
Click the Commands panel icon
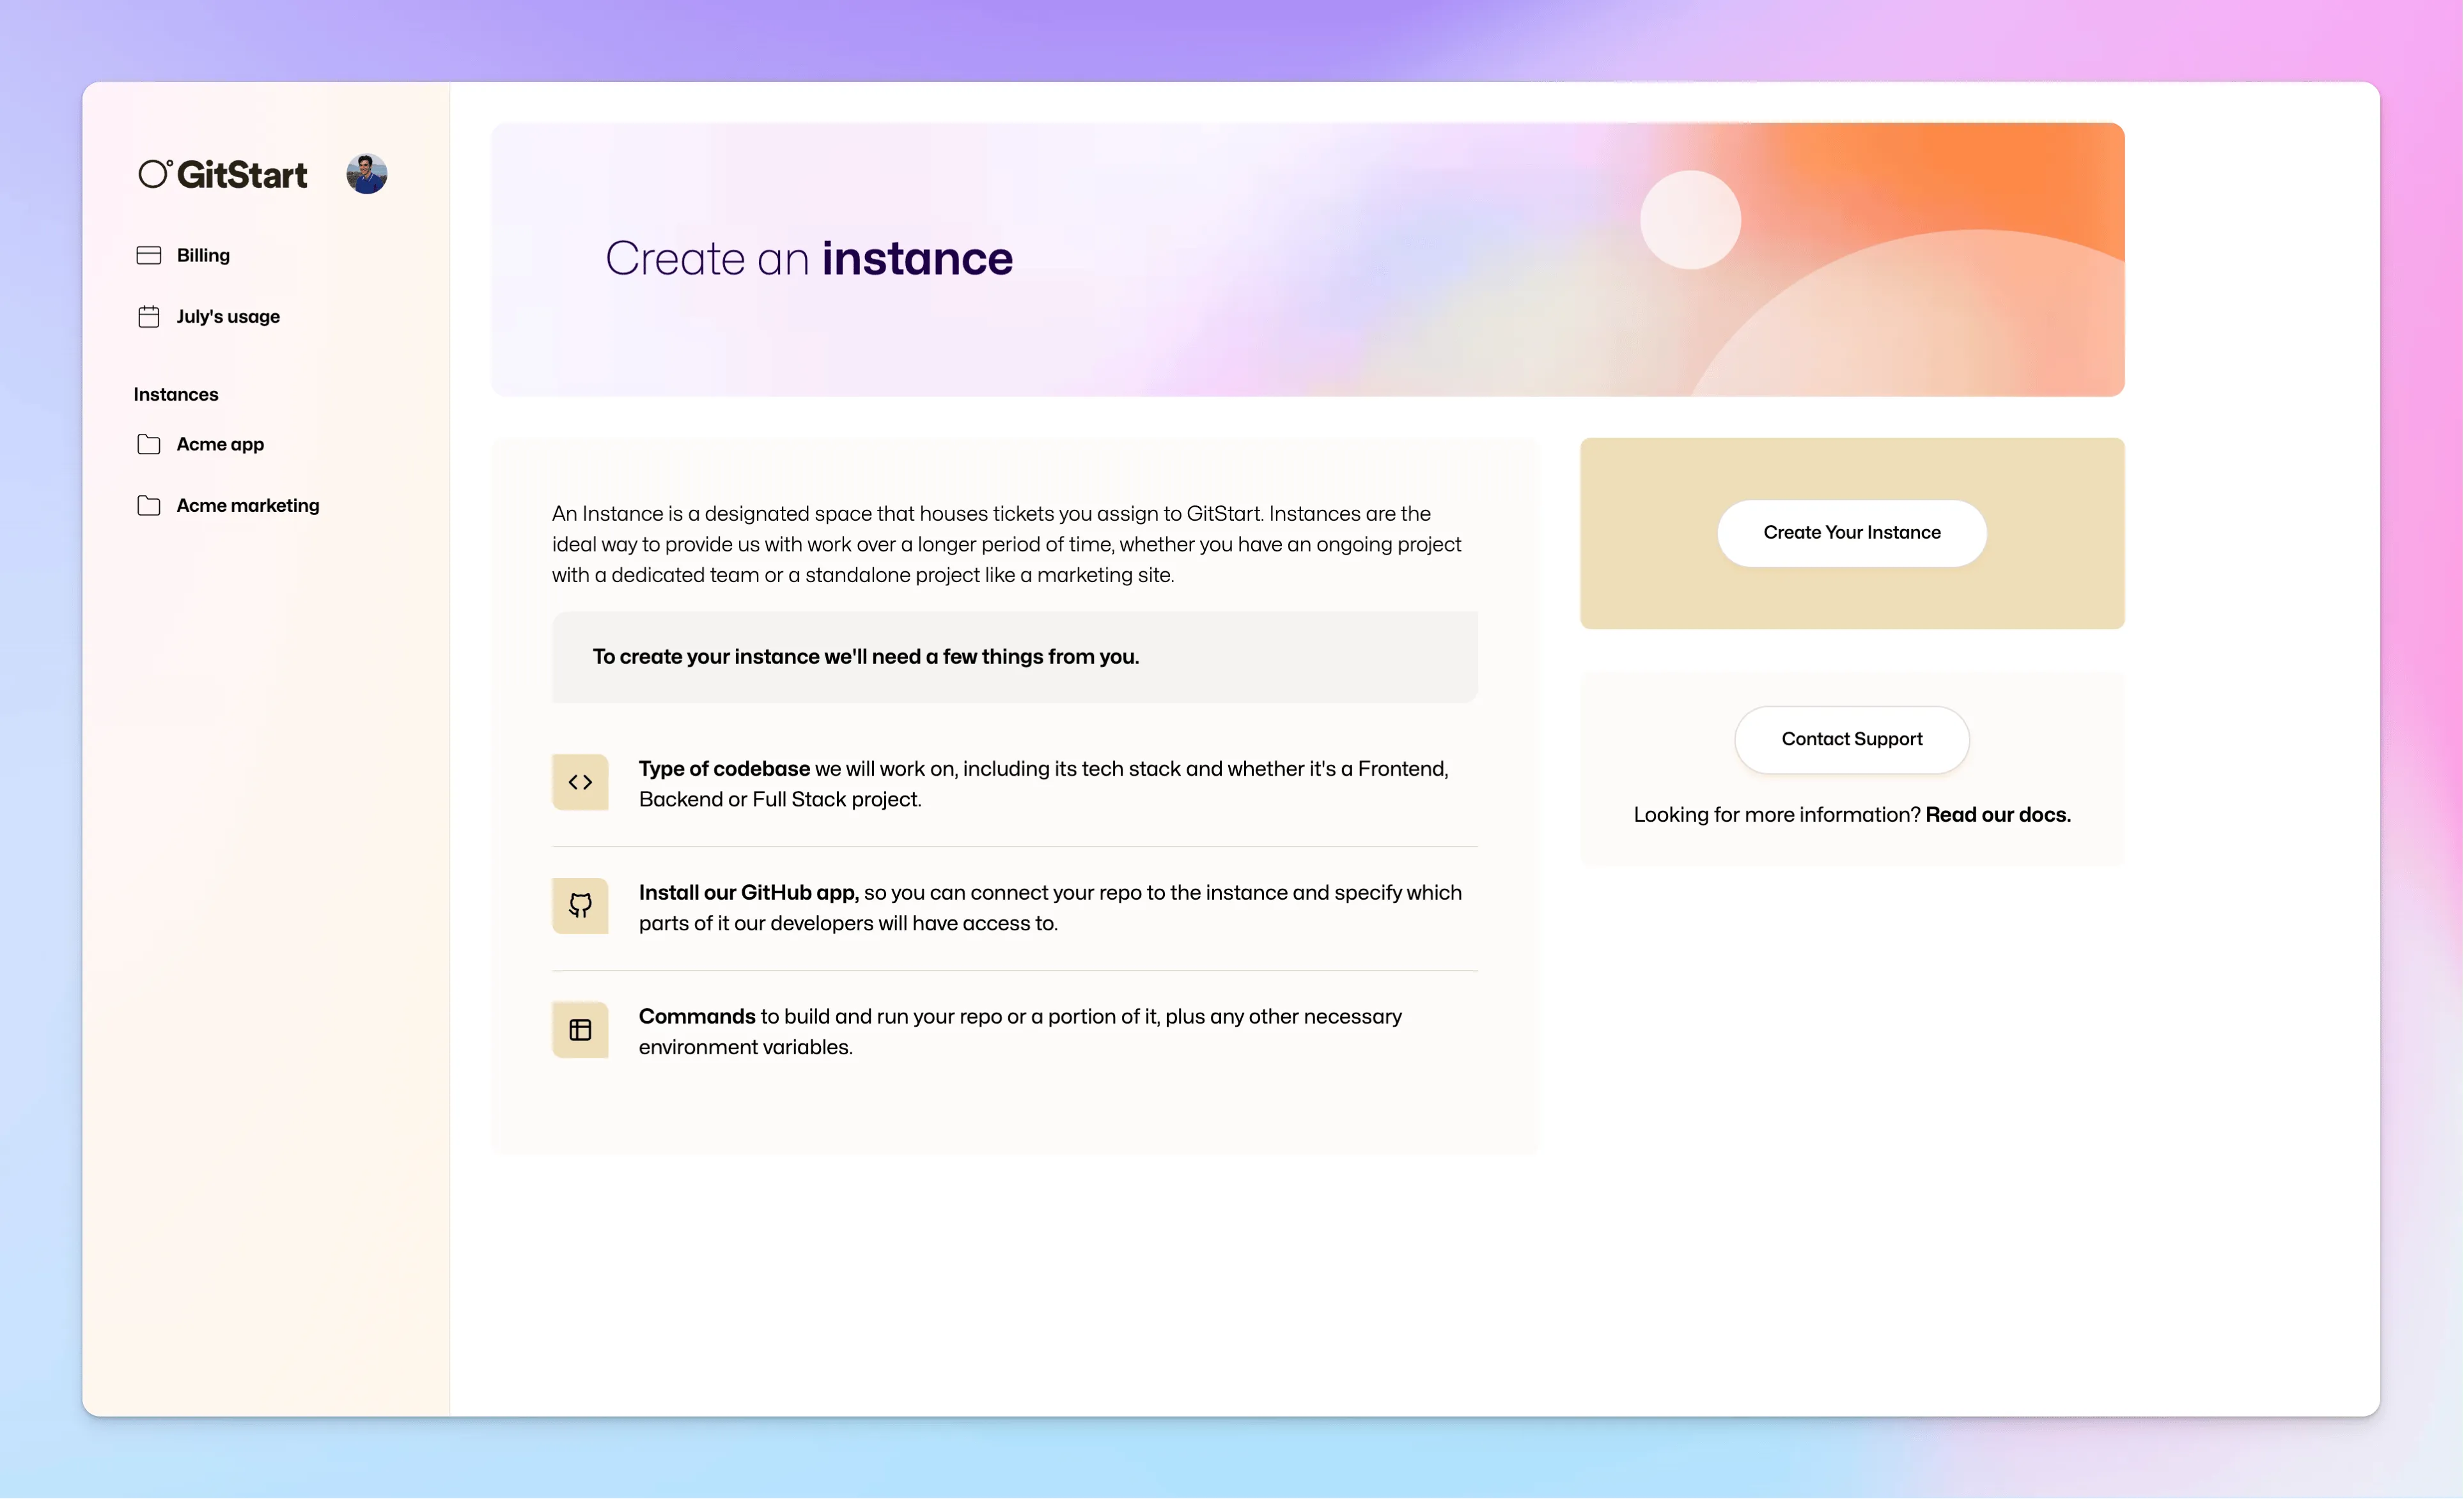point(580,1029)
